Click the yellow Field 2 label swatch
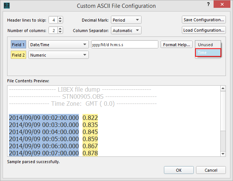This screenshot has height=181, width=233. point(18,55)
